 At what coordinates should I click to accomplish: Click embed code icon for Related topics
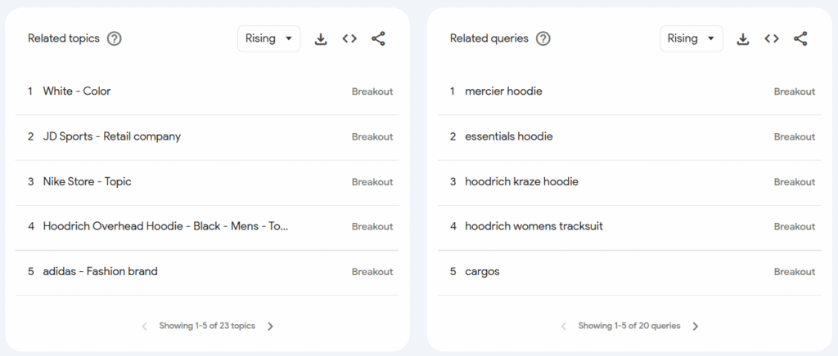tap(349, 38)
